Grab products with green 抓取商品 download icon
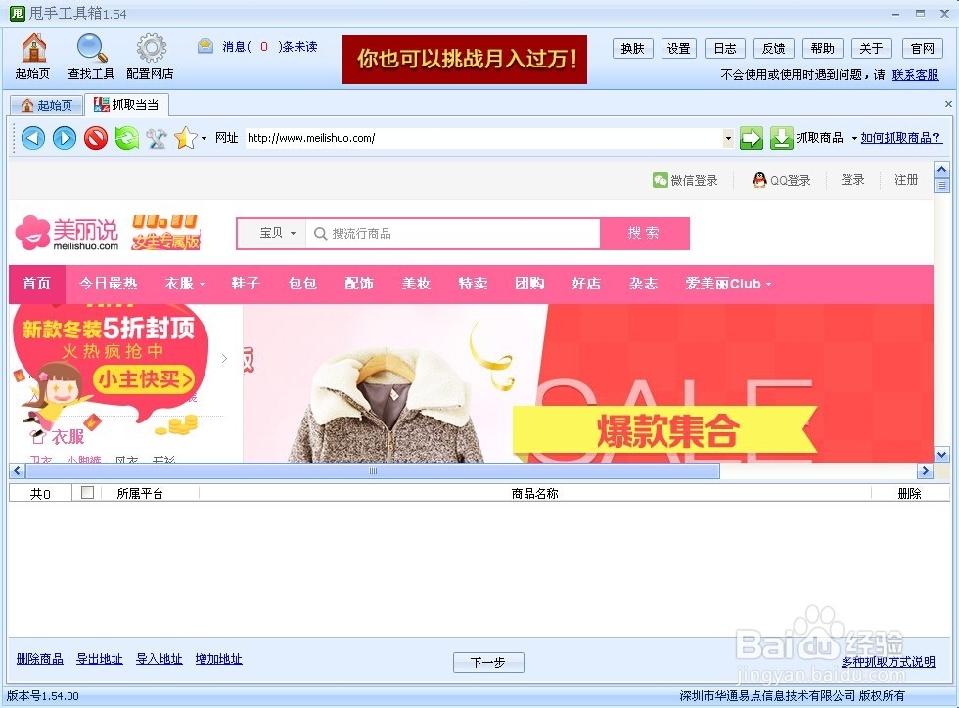Image resolution: width=959 pixels, height=708 pixels. point(781,137)
